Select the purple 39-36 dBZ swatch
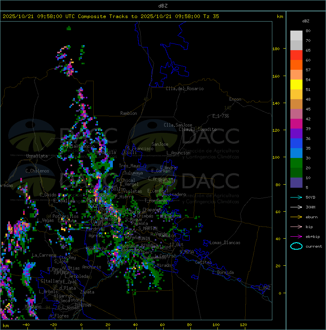The height and width of the screenshot is (330, 326). (x=296, y=133)
